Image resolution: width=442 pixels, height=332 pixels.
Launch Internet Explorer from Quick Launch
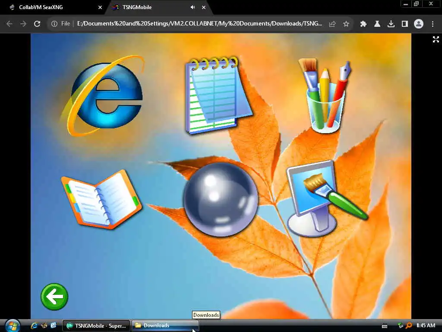pyautogui.click(x=34, y=326)
